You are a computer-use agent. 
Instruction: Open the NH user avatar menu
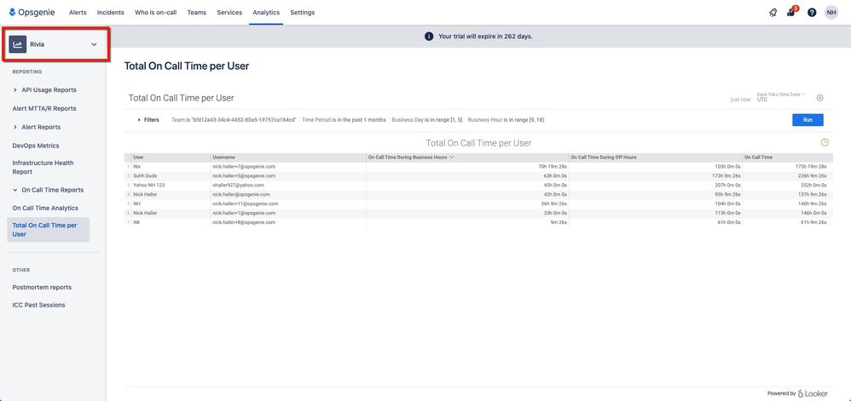(831, 13)
